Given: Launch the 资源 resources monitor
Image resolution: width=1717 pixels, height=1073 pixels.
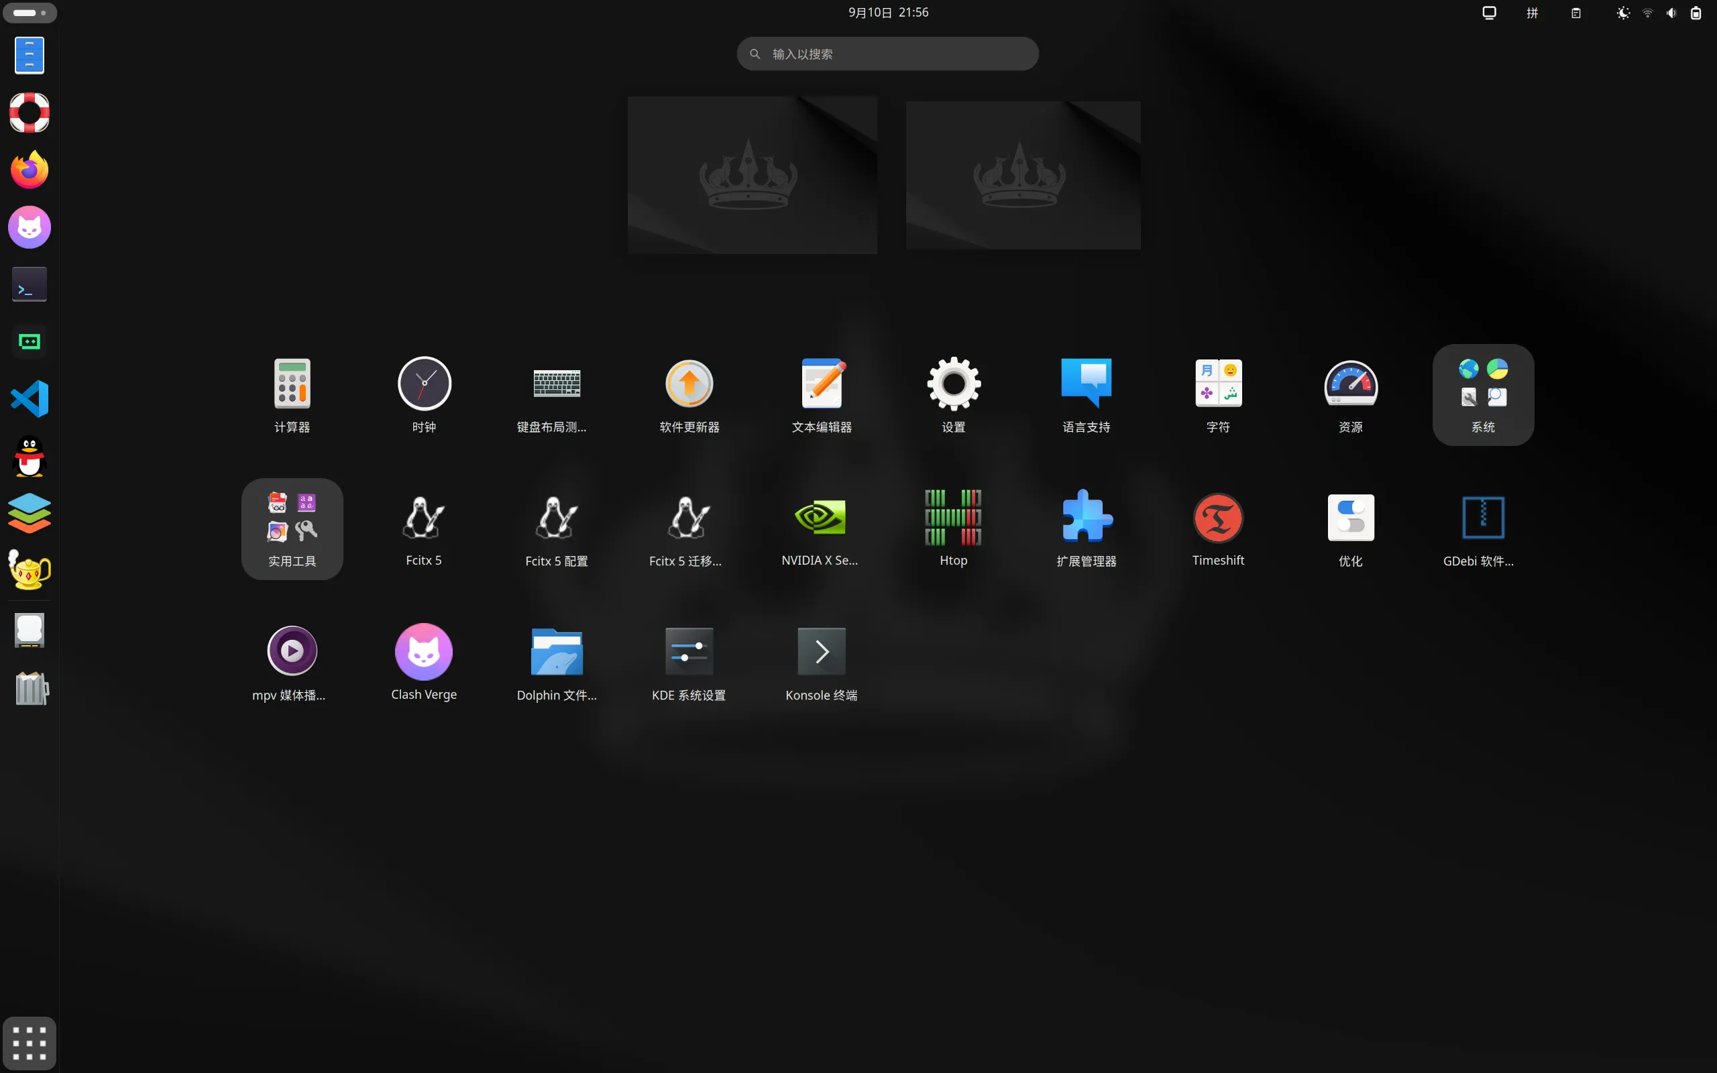Looking at the screenshot, I should click(1351, 394).
